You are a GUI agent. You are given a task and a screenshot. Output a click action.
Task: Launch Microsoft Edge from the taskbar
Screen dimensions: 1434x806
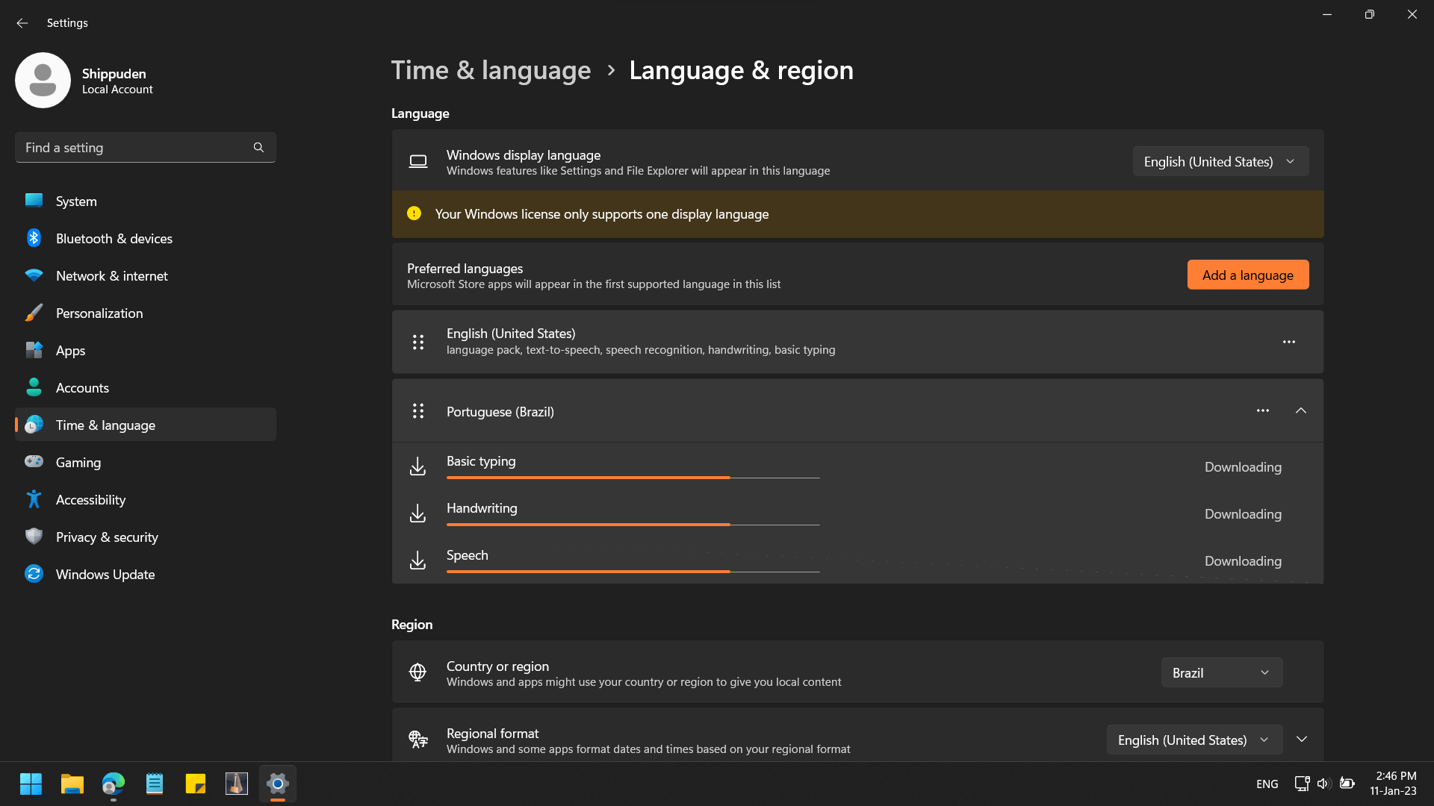[113, 784]
